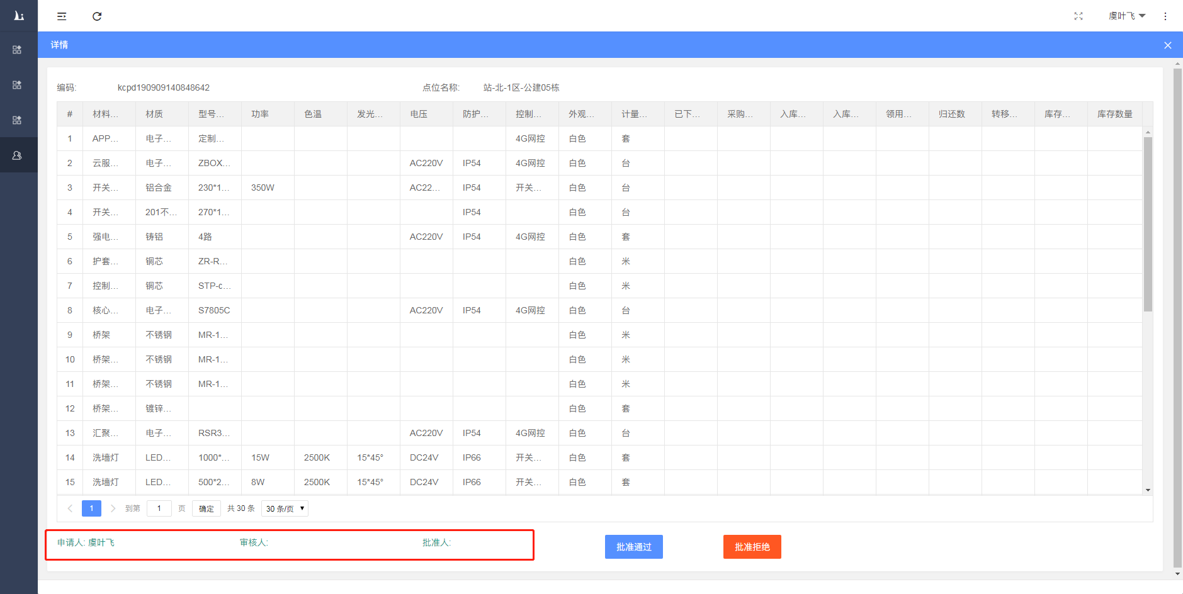Image resolution: width=1183 pixels, height=594 pixels.
Task: Click the code kcpd190909140848642
Action: (164, 87)
